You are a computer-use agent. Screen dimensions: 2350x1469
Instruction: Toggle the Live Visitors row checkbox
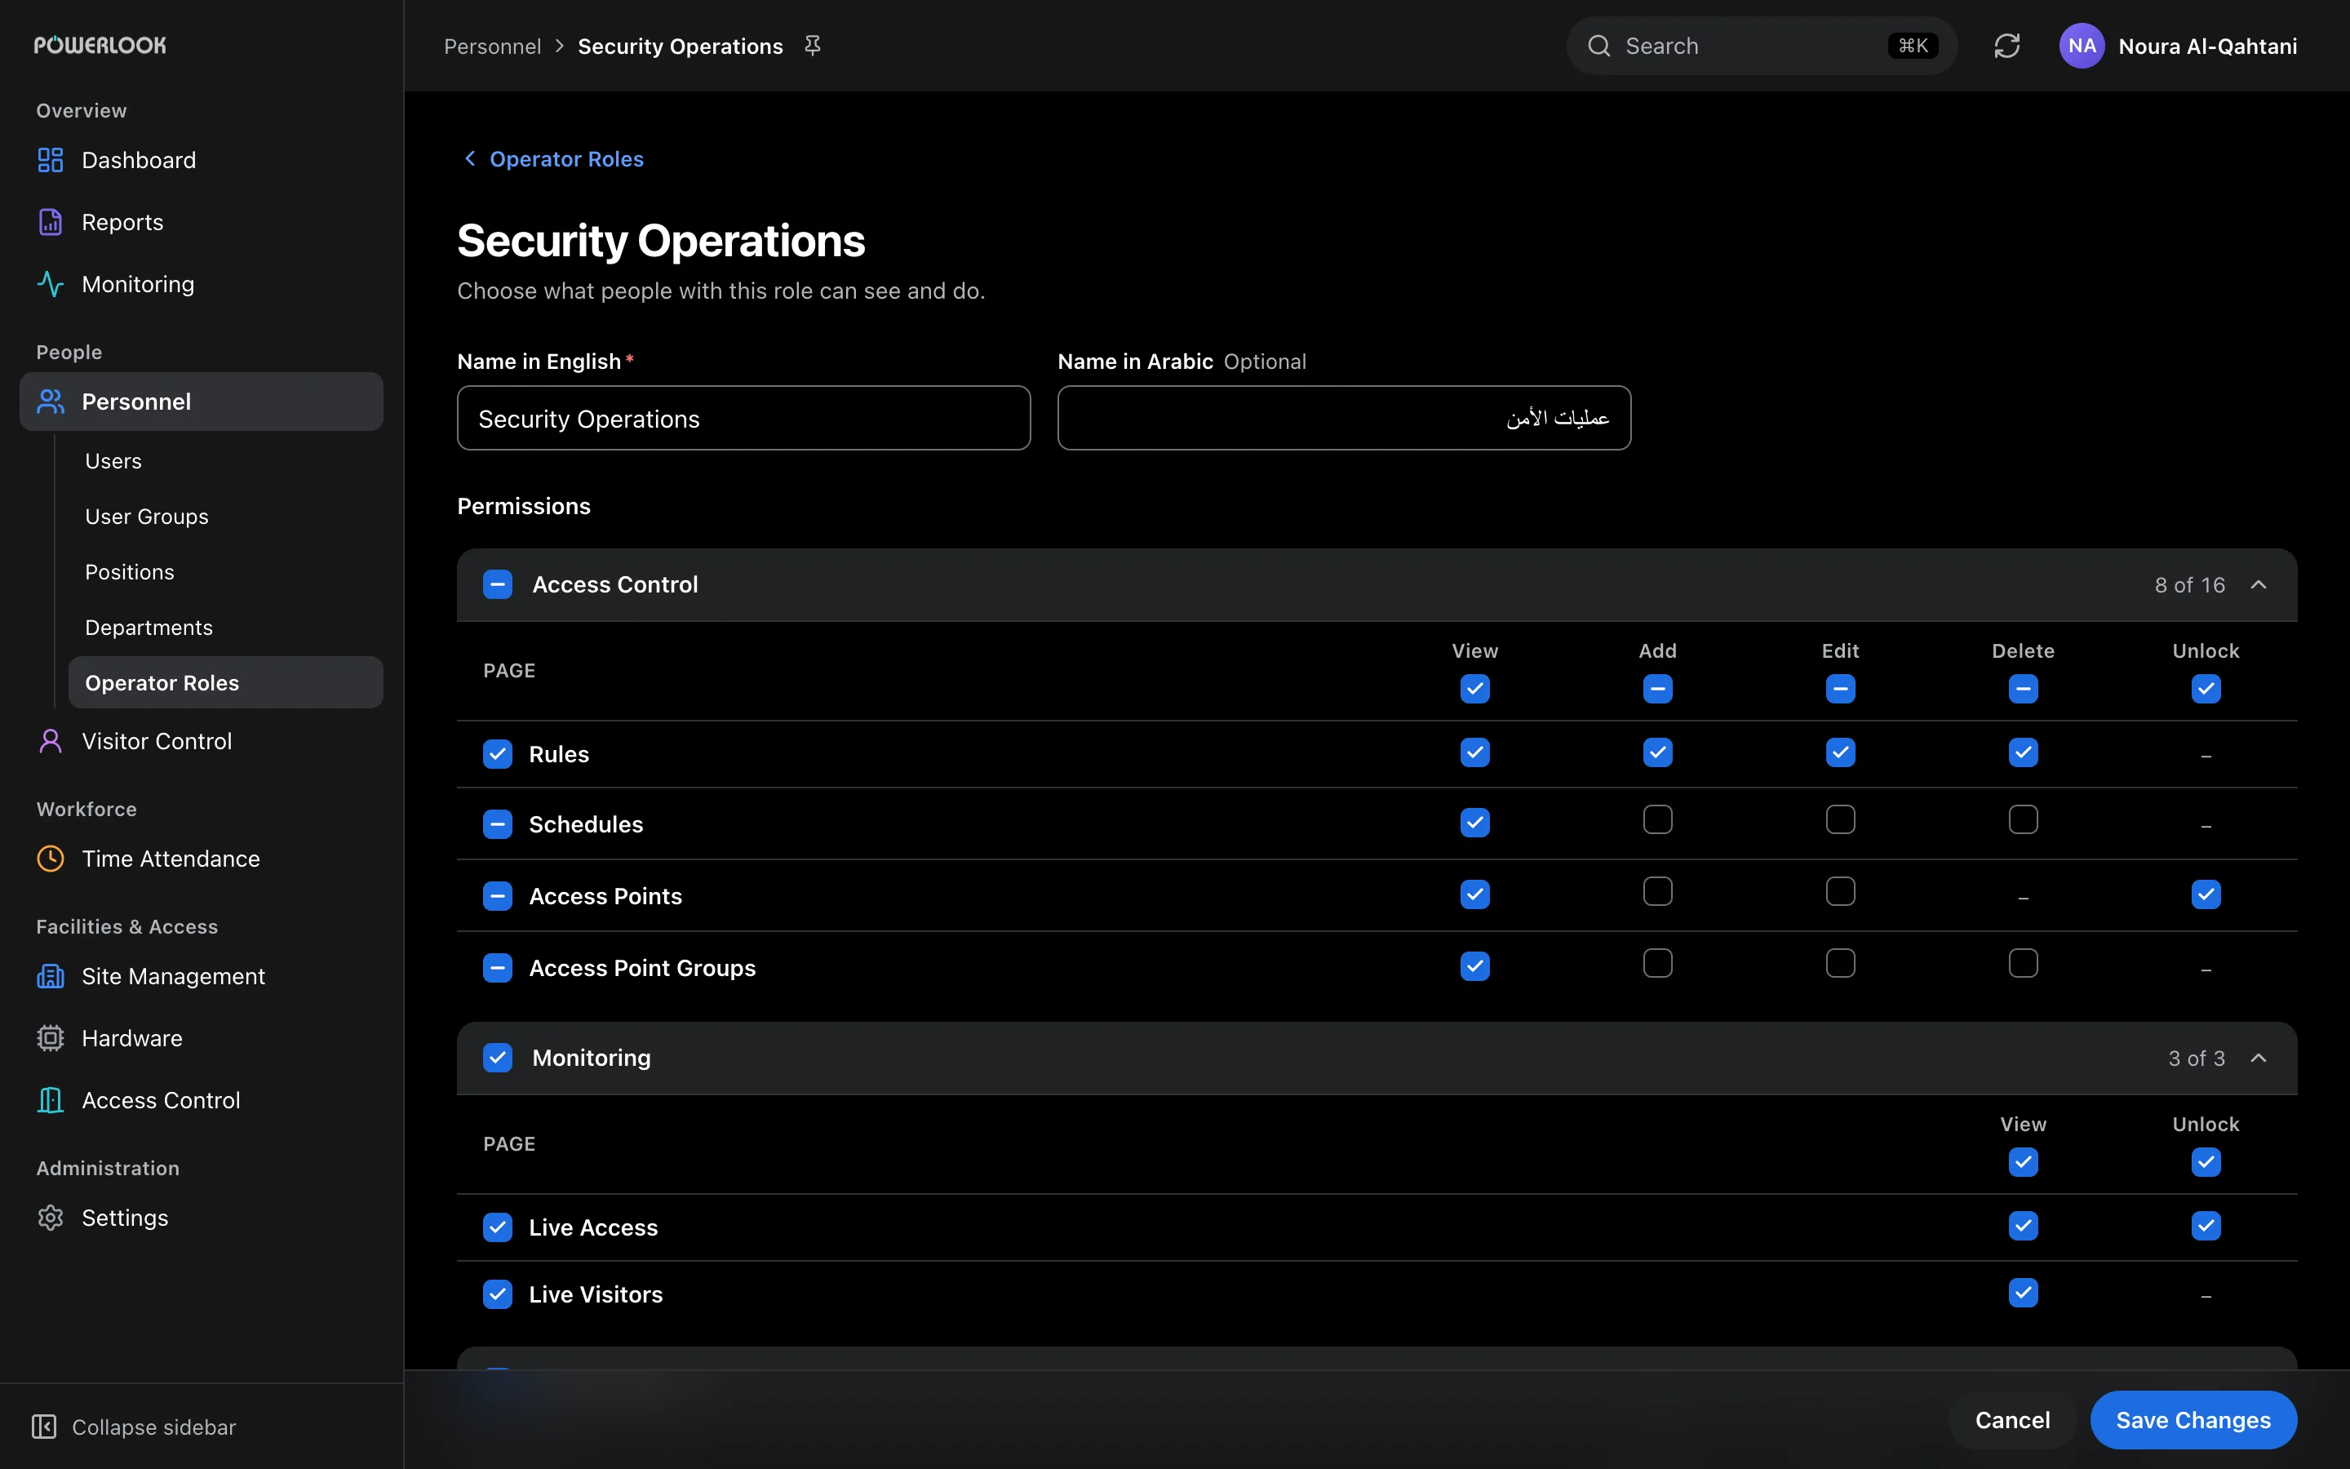pos(499,1295)
